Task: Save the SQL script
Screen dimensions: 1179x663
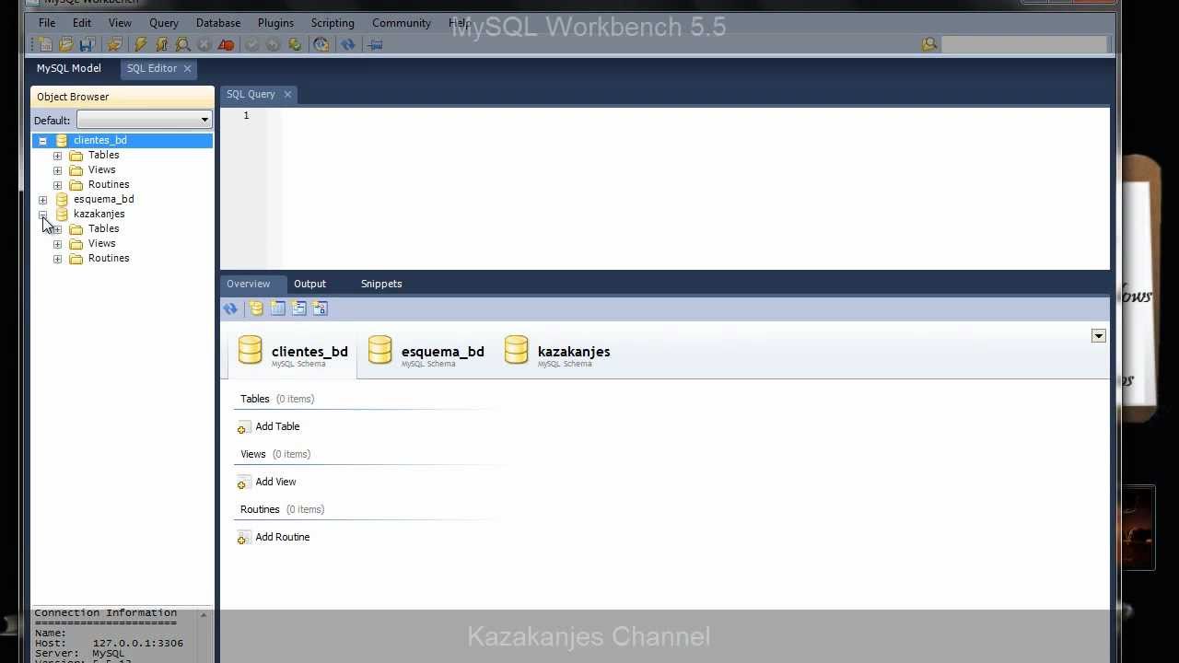Action: tap(88, 44)
